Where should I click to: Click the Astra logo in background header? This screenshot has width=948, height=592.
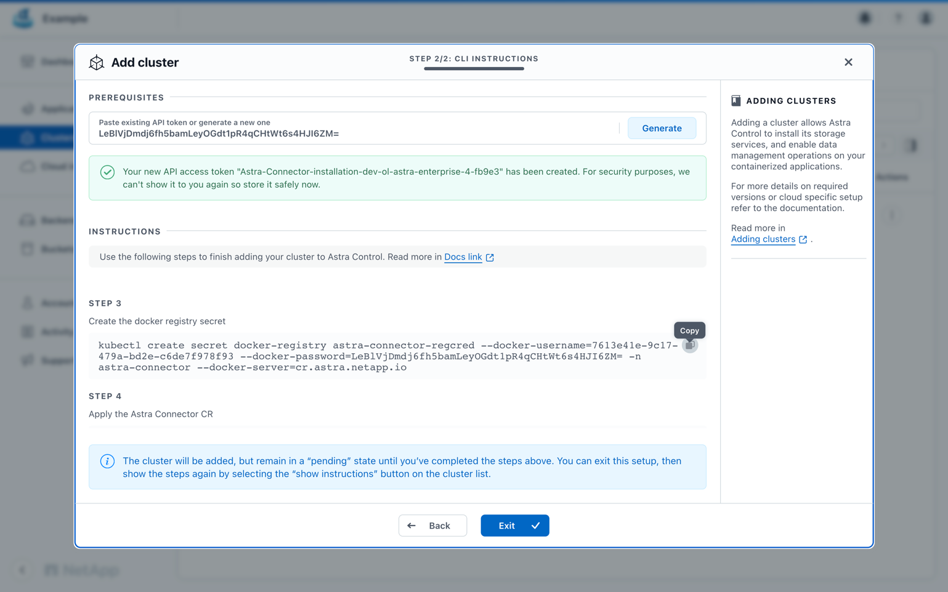[23, 18]
